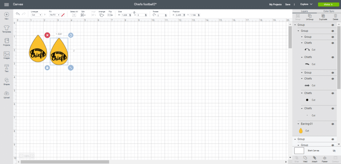This screenshot has height=164, width=341.
Task: Toggle the size aspect ratio lock
Action: [134, 13]
